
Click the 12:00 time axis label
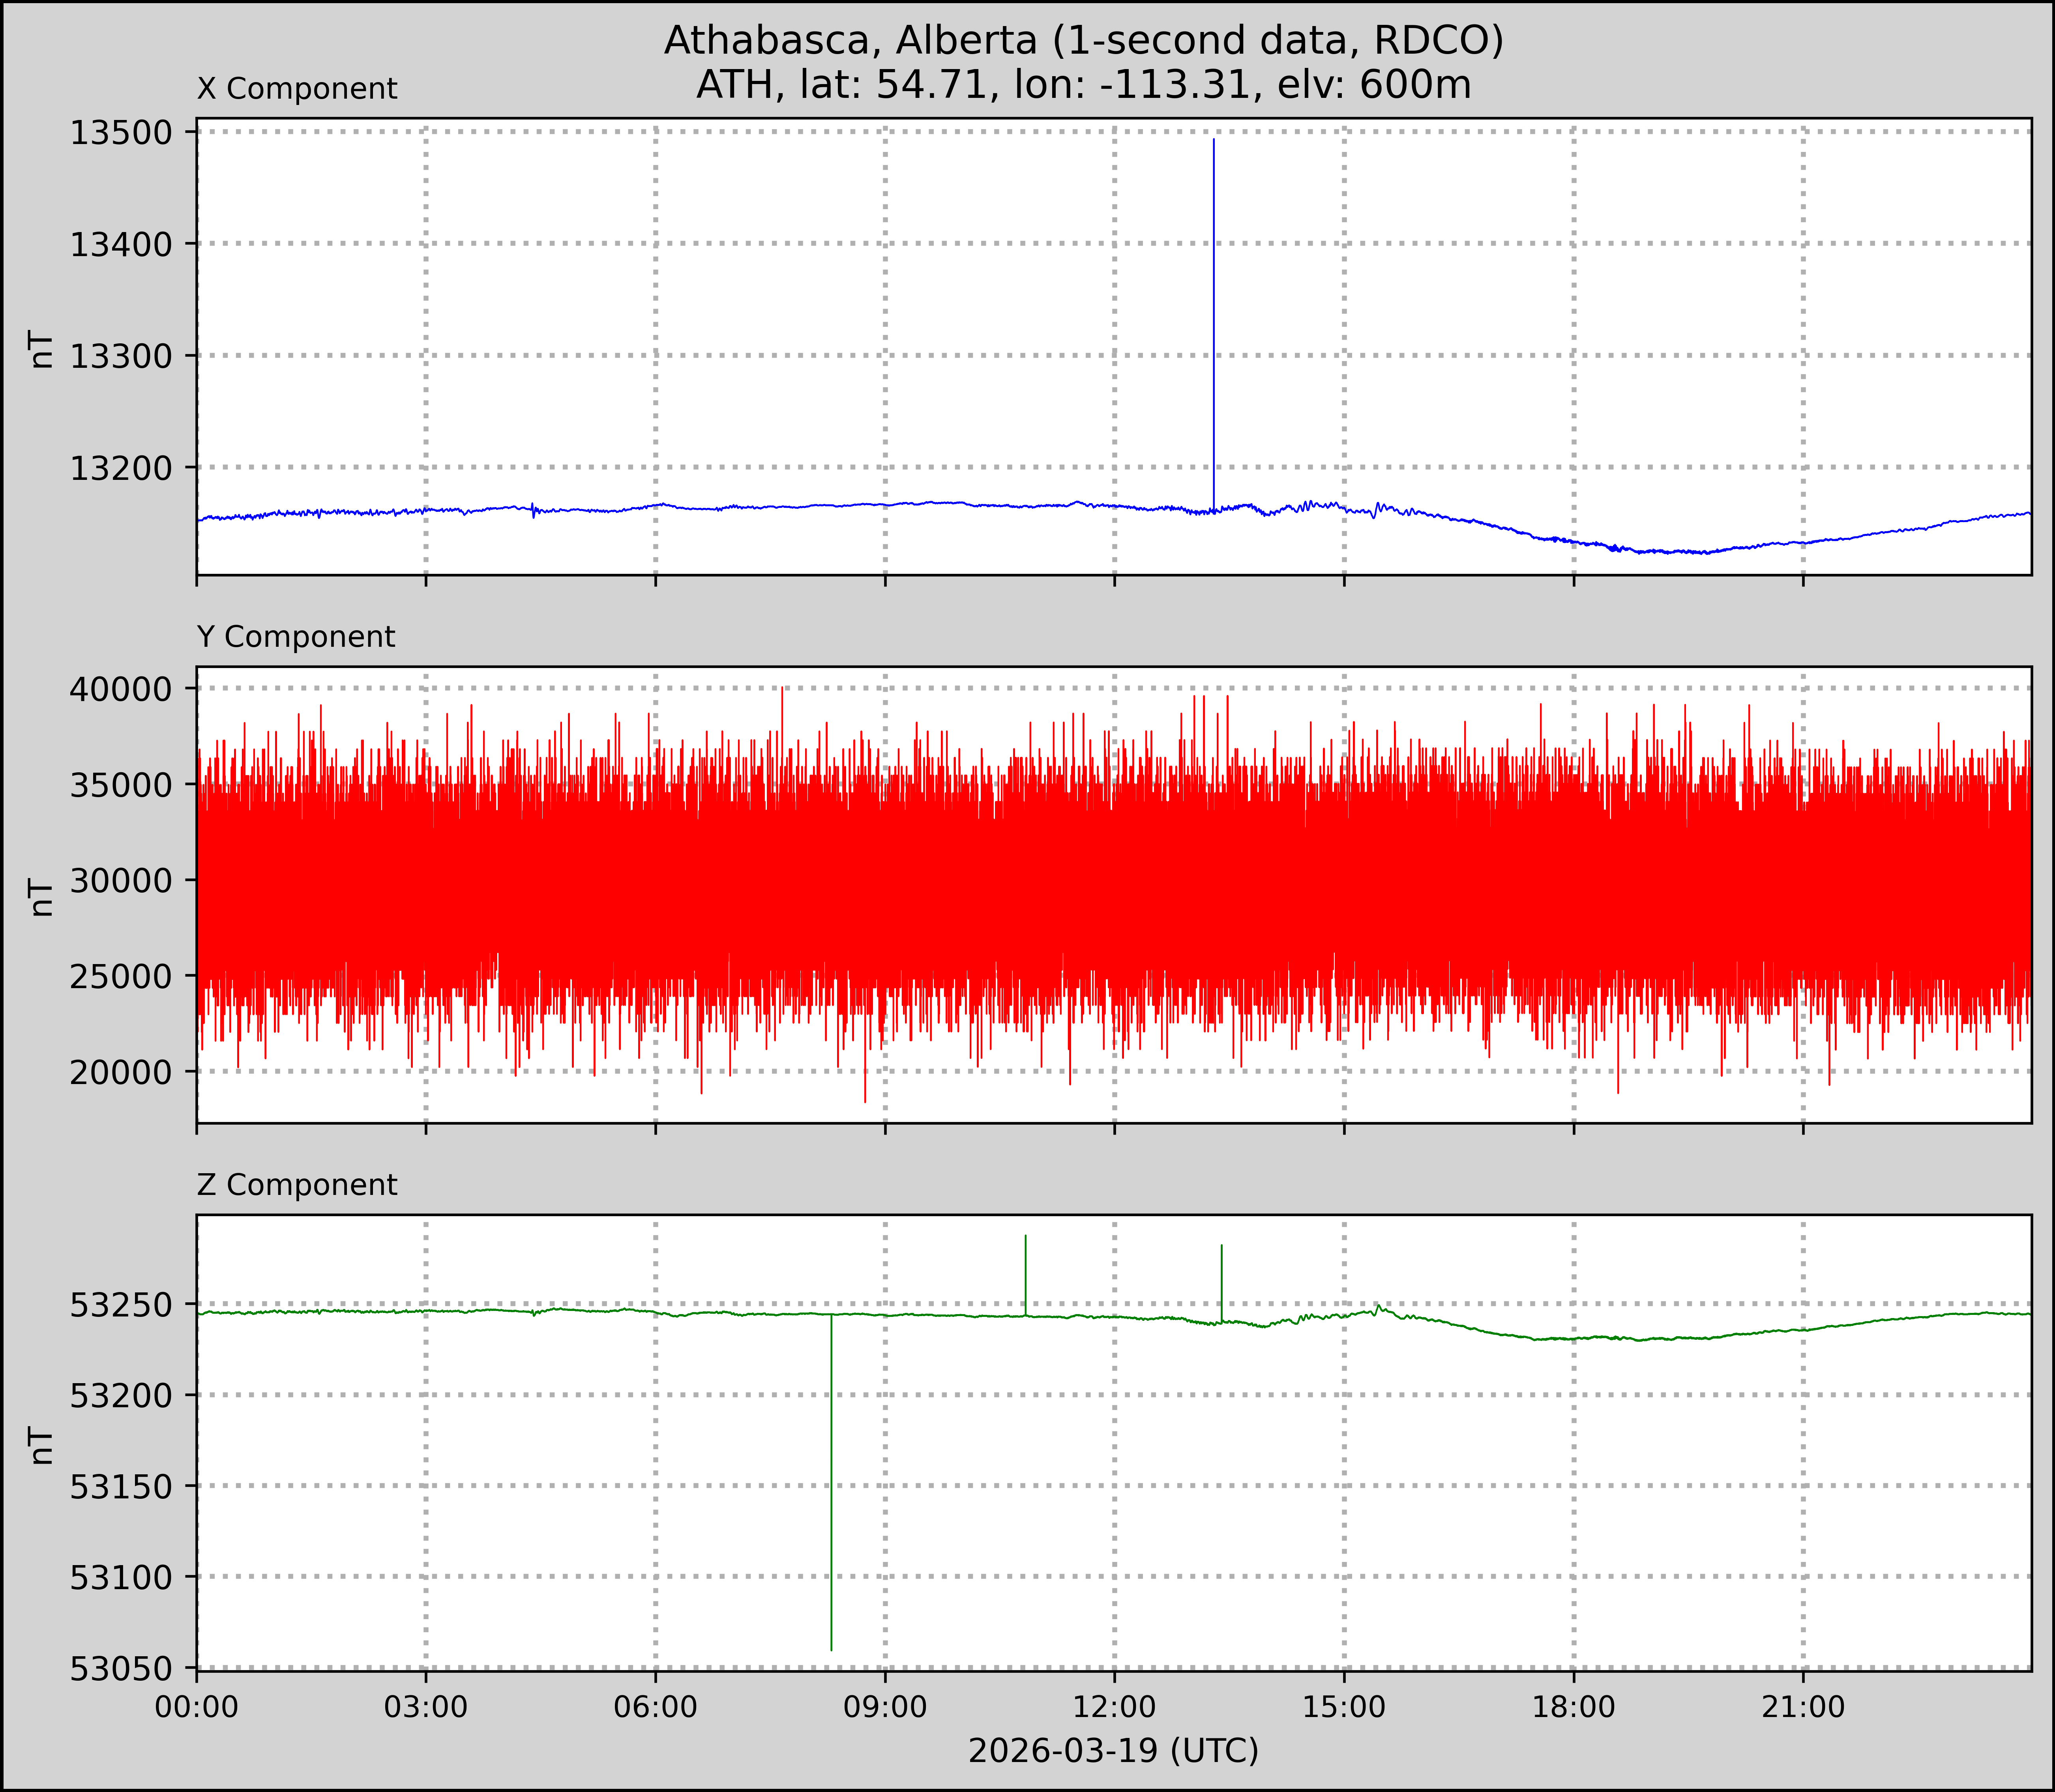pyautogui.click(x=1114, y=1707)
